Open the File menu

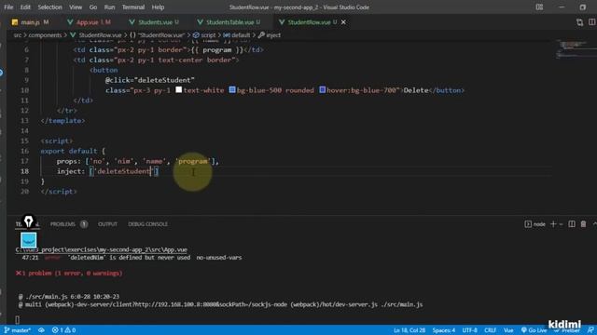coord(8,7)
